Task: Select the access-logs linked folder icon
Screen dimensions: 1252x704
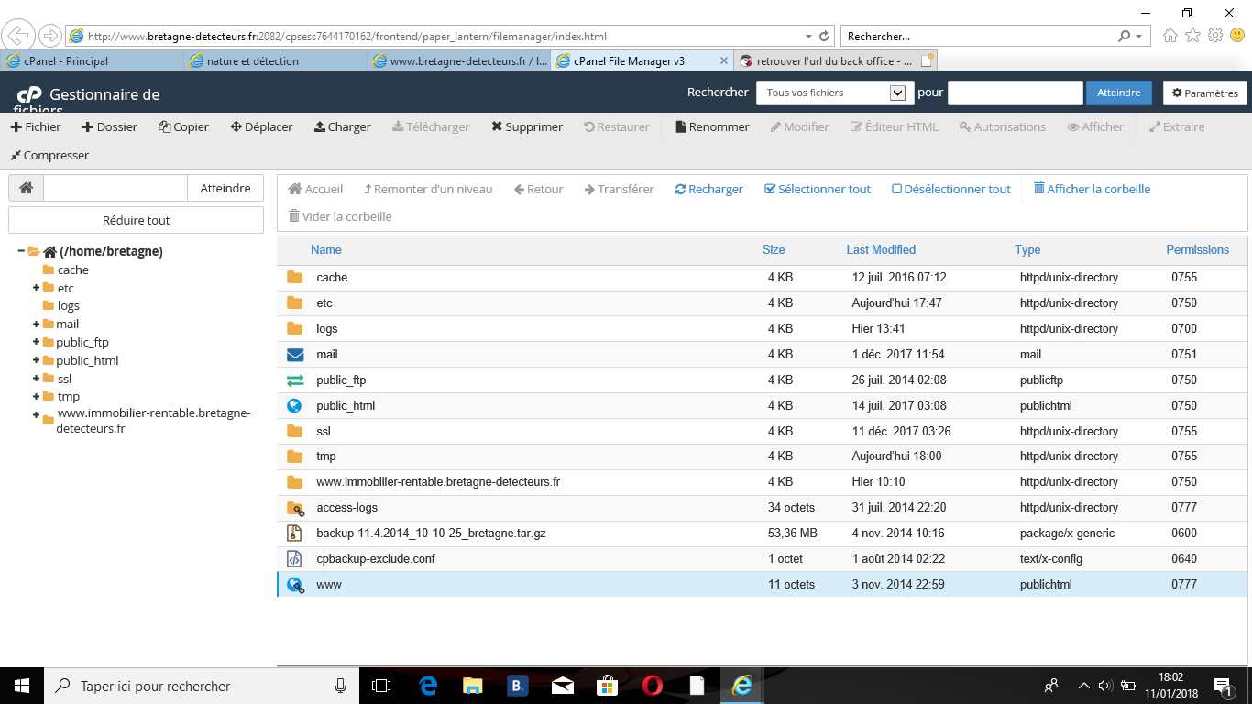Action: point(295,507)
